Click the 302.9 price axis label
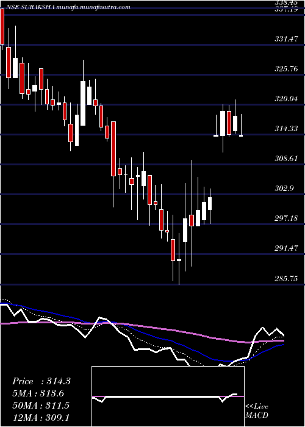 point(284,188)
